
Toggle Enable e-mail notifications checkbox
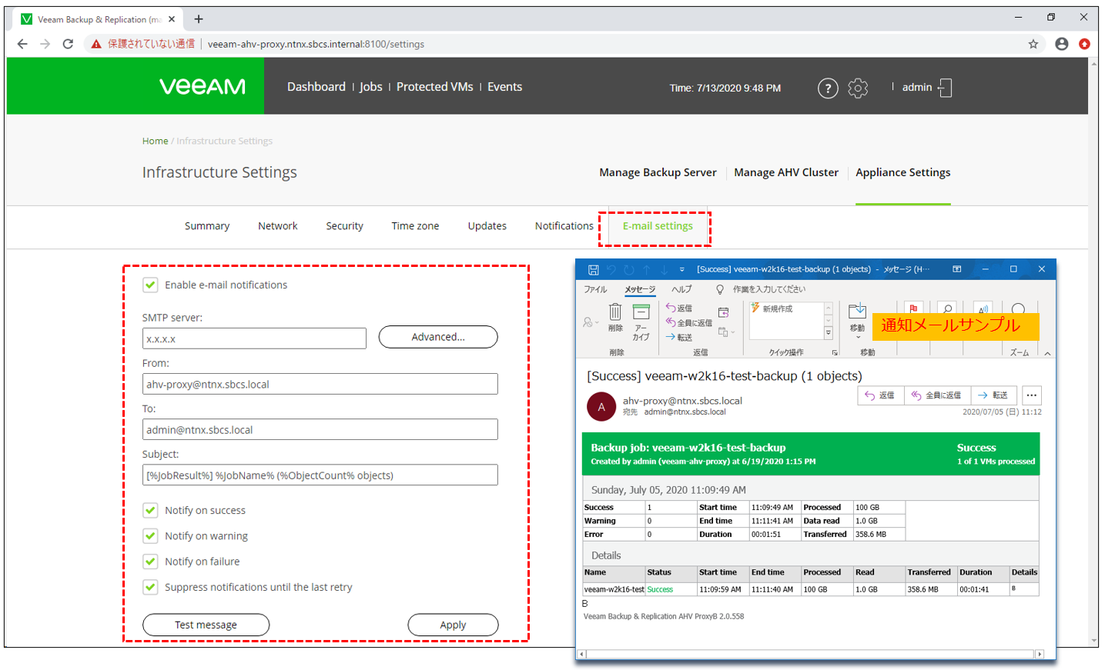tap(150, 285)
